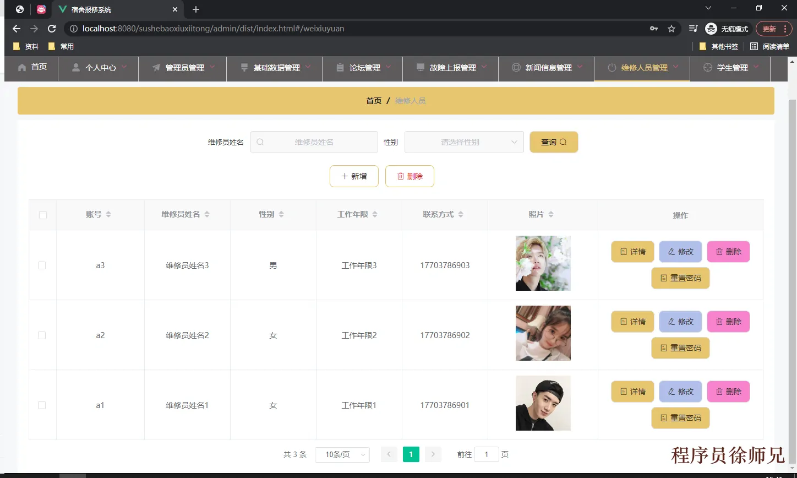Check the checkbox for row a2
Viewport: 797px width, 478px height.
(x=42, y=335)
